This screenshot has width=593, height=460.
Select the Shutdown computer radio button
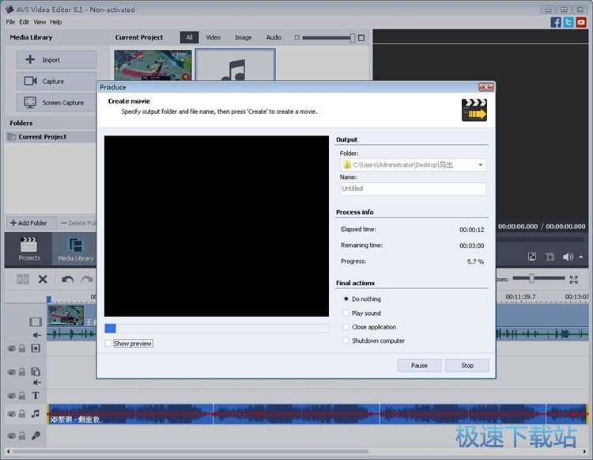click(x=346, y=340)
